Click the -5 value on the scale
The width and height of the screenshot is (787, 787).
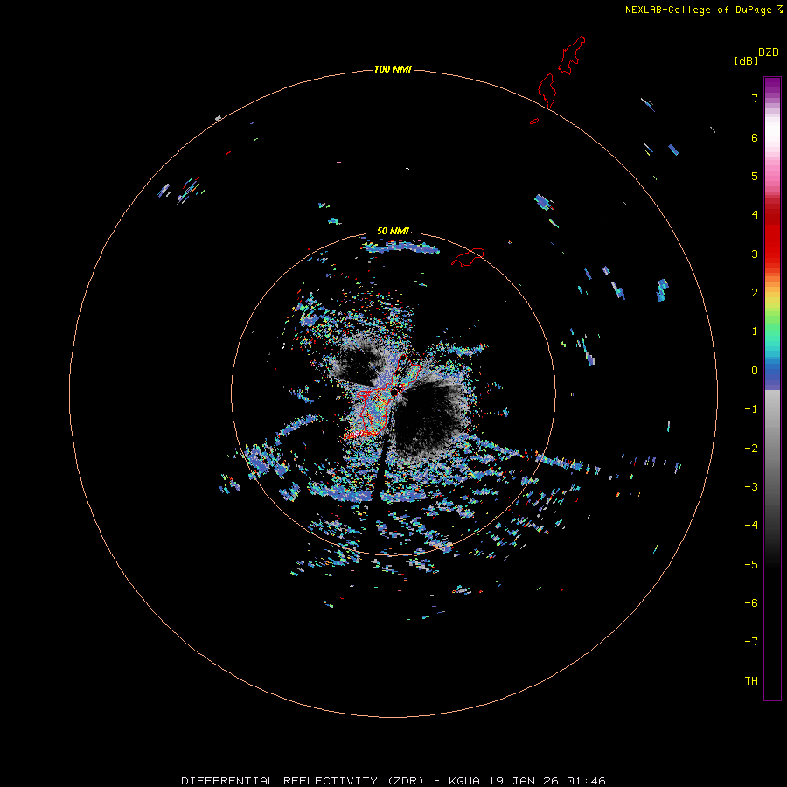tap(751, 565)
